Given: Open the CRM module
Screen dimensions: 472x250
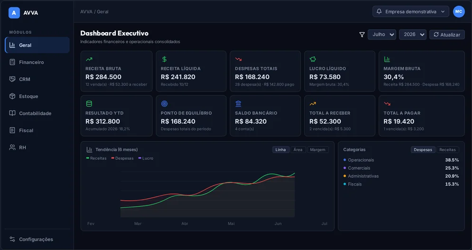Looking at the screenshot, I should (x=37, y=79).
